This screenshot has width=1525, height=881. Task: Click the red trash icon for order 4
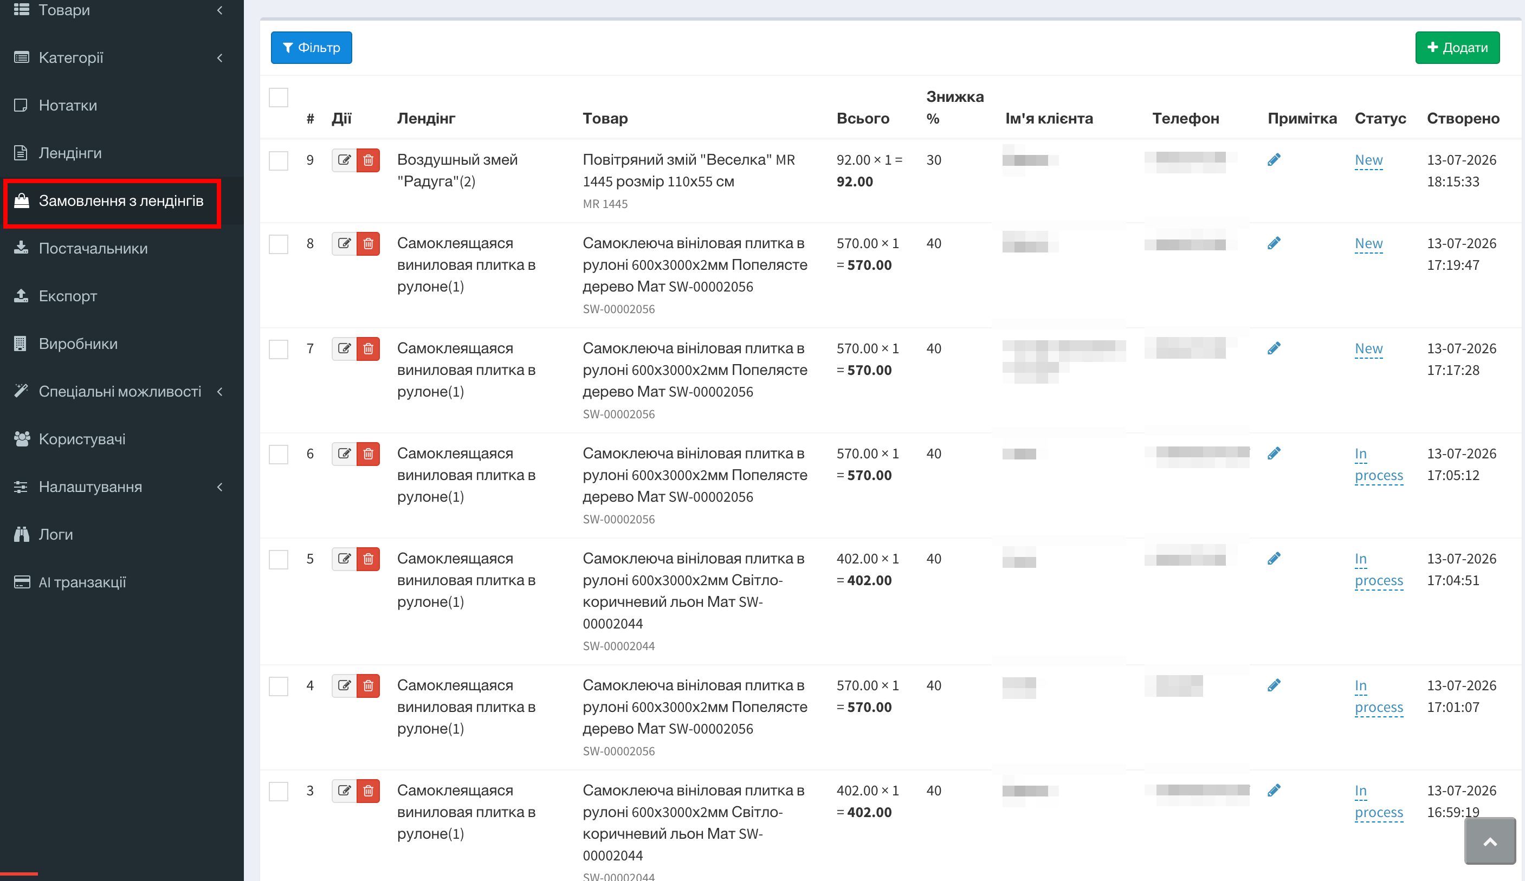pyautogui.click(x=368, y=686)
